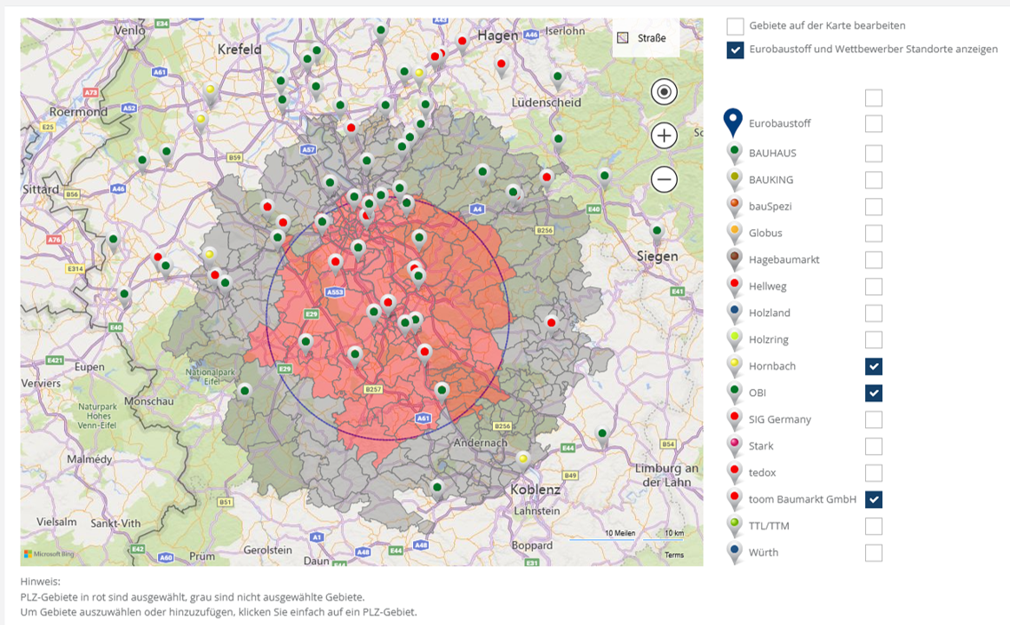Click the Eurobaustoff blue pin legend icon
The image size is (1010, 625).
tap(733, 122)
